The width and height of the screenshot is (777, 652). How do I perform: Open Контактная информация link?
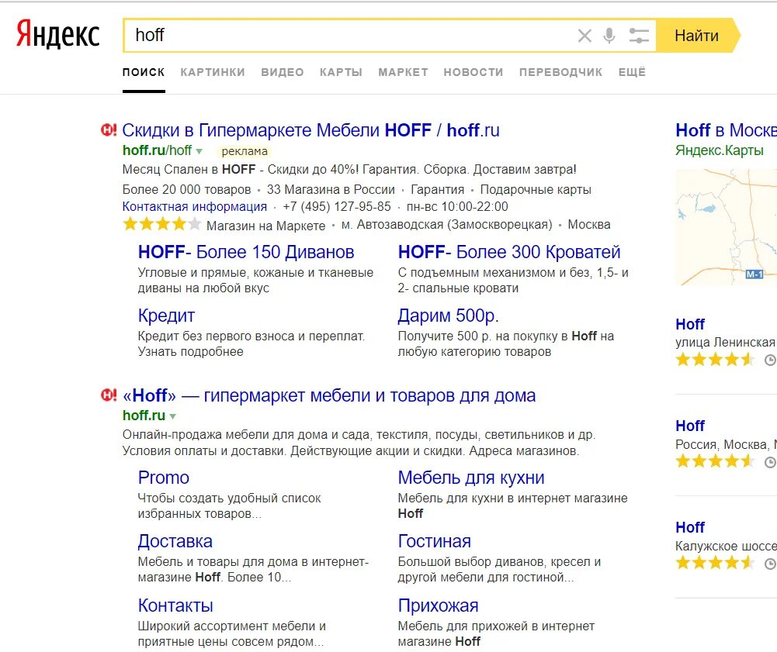195,206
